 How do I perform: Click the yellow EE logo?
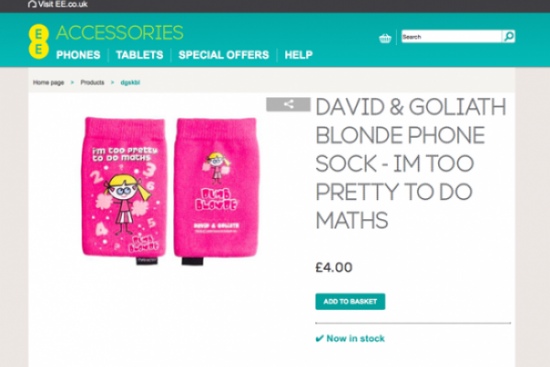click(38, 41)
